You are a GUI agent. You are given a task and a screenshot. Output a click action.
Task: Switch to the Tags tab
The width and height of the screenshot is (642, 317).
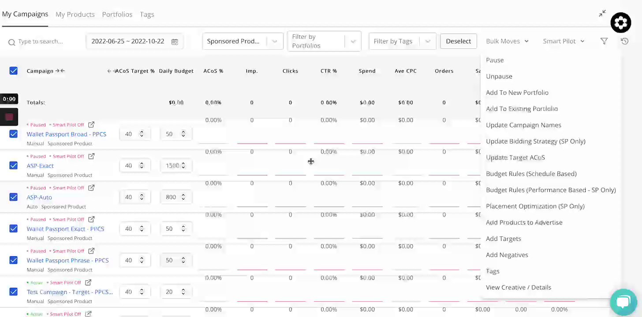click(147, 14)
